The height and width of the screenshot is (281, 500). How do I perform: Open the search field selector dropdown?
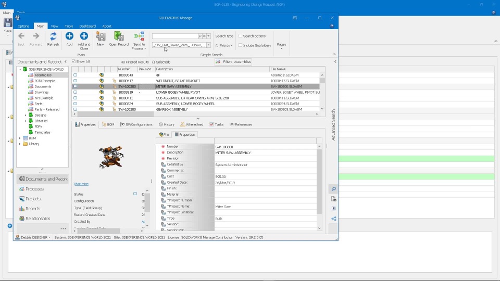208,45
